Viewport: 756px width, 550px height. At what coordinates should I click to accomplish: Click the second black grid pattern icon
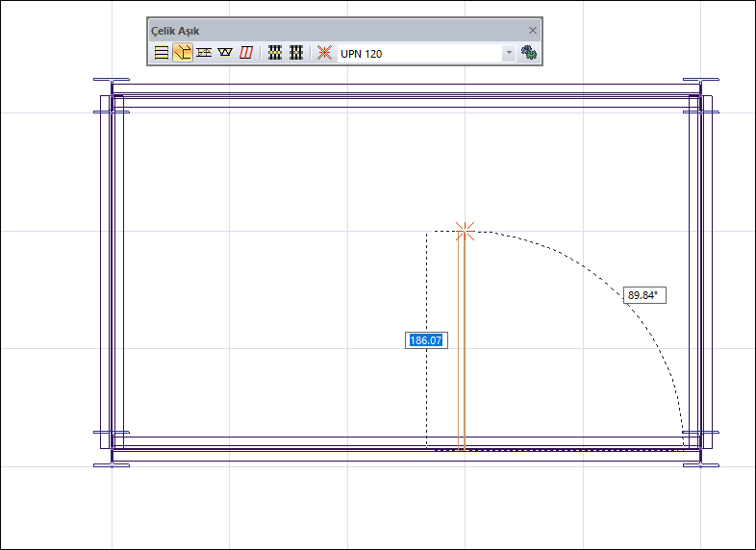pos(296,54)
